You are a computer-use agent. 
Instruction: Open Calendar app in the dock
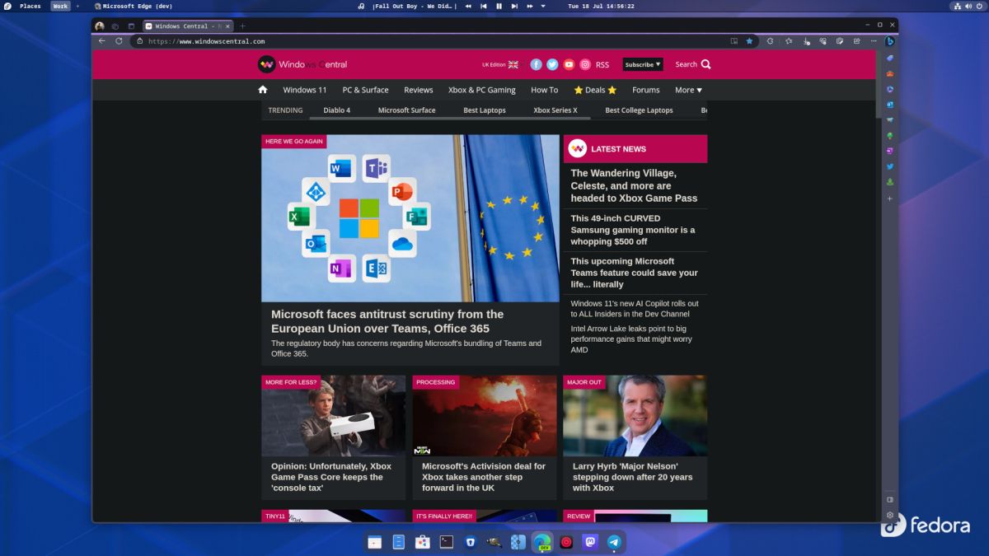click(374, 542)
